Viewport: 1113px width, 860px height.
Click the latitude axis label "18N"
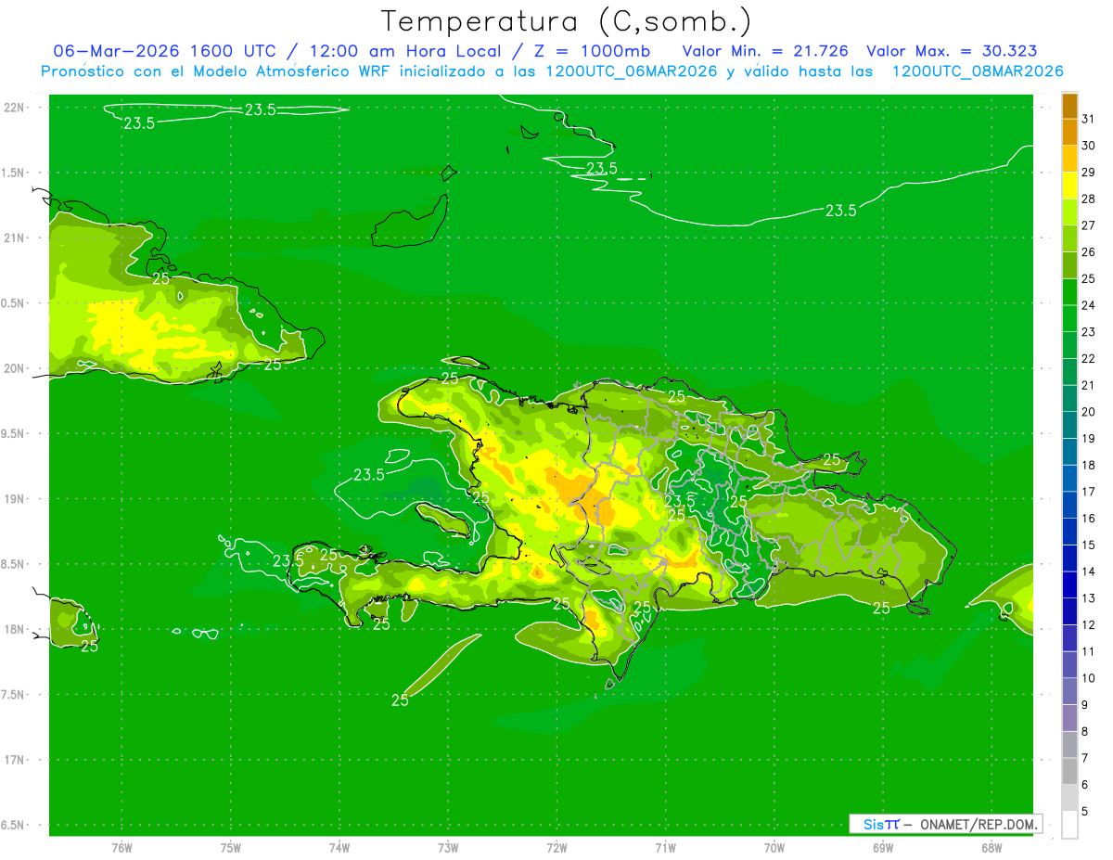point(14,629)
